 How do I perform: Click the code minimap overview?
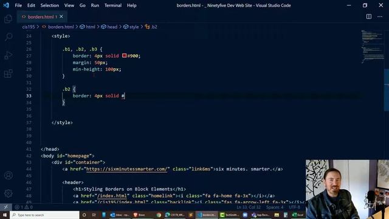(x=372, y=46)
